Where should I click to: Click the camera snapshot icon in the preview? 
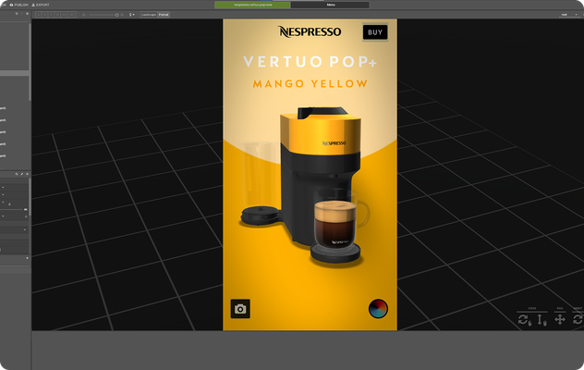click(240, 309)
